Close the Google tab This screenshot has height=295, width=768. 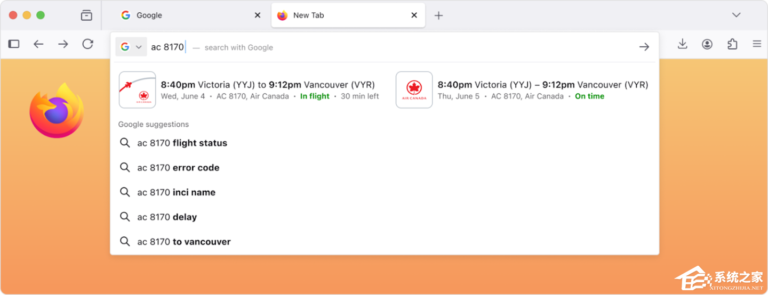pos(258,15)
